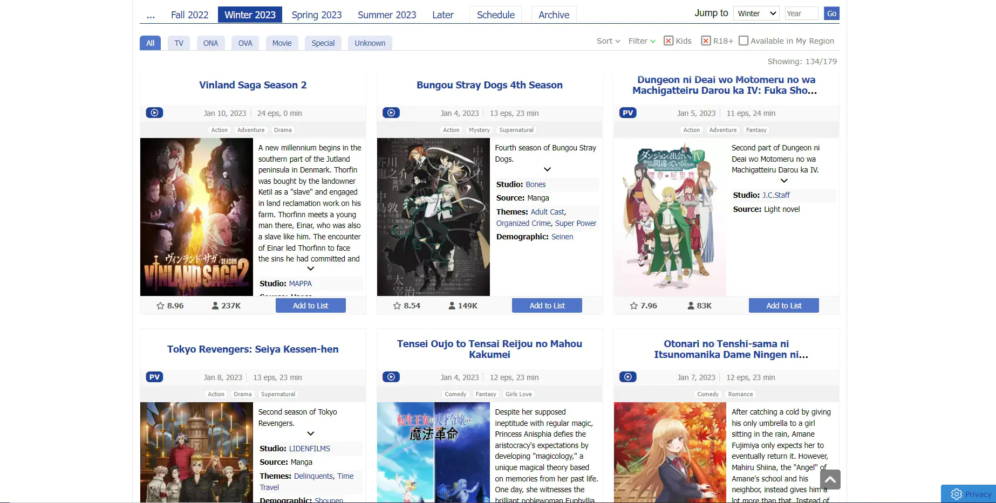Image resolution: width=996 pixels, height=503 pixels.
Task: Open the Vinland Saga Season 2 poster image
Action: 196,217
